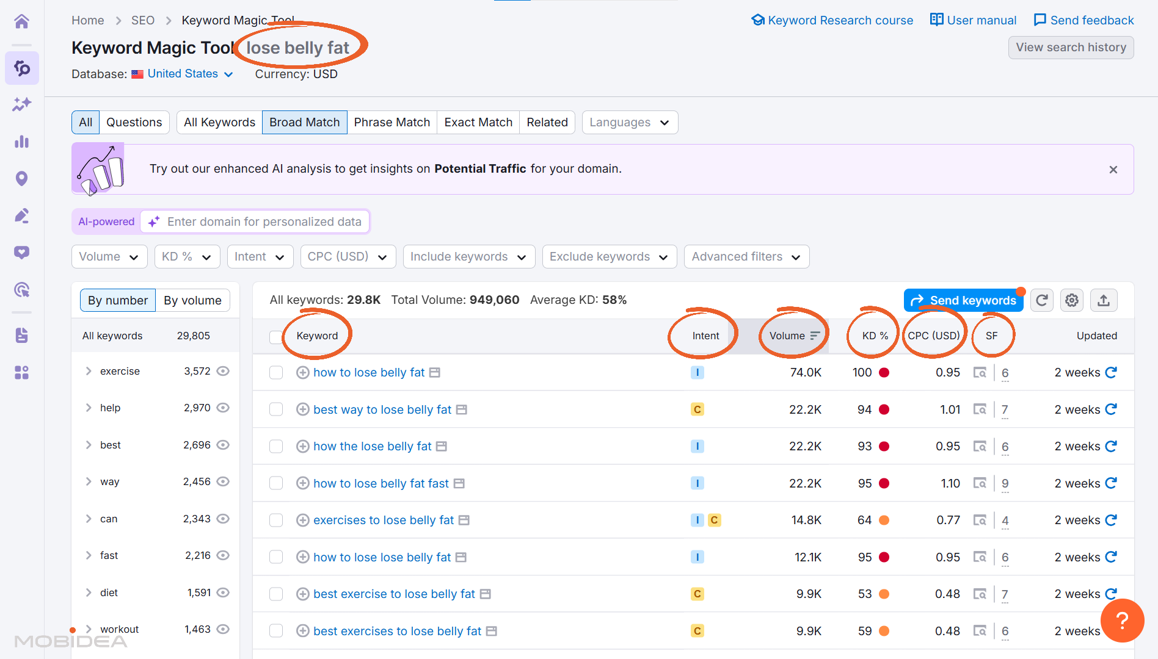This screenshot has width=1158, height=659.
Task: Select the Phrase Match tab
Action: (x=392, y=123)
